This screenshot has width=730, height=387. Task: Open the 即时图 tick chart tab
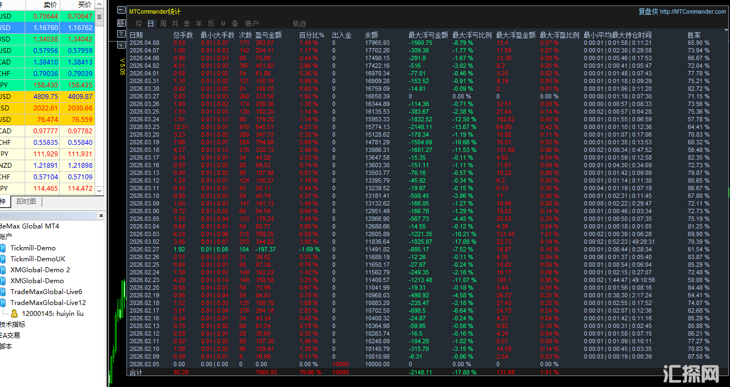[x=26, y=202]
